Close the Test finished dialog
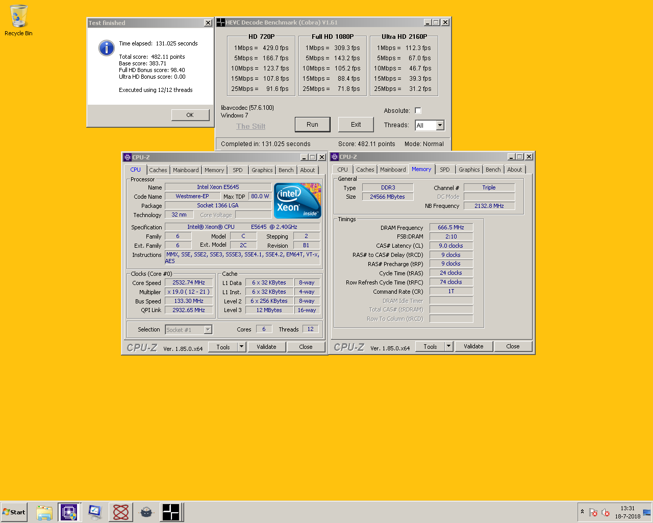 (x=208, y=23)
